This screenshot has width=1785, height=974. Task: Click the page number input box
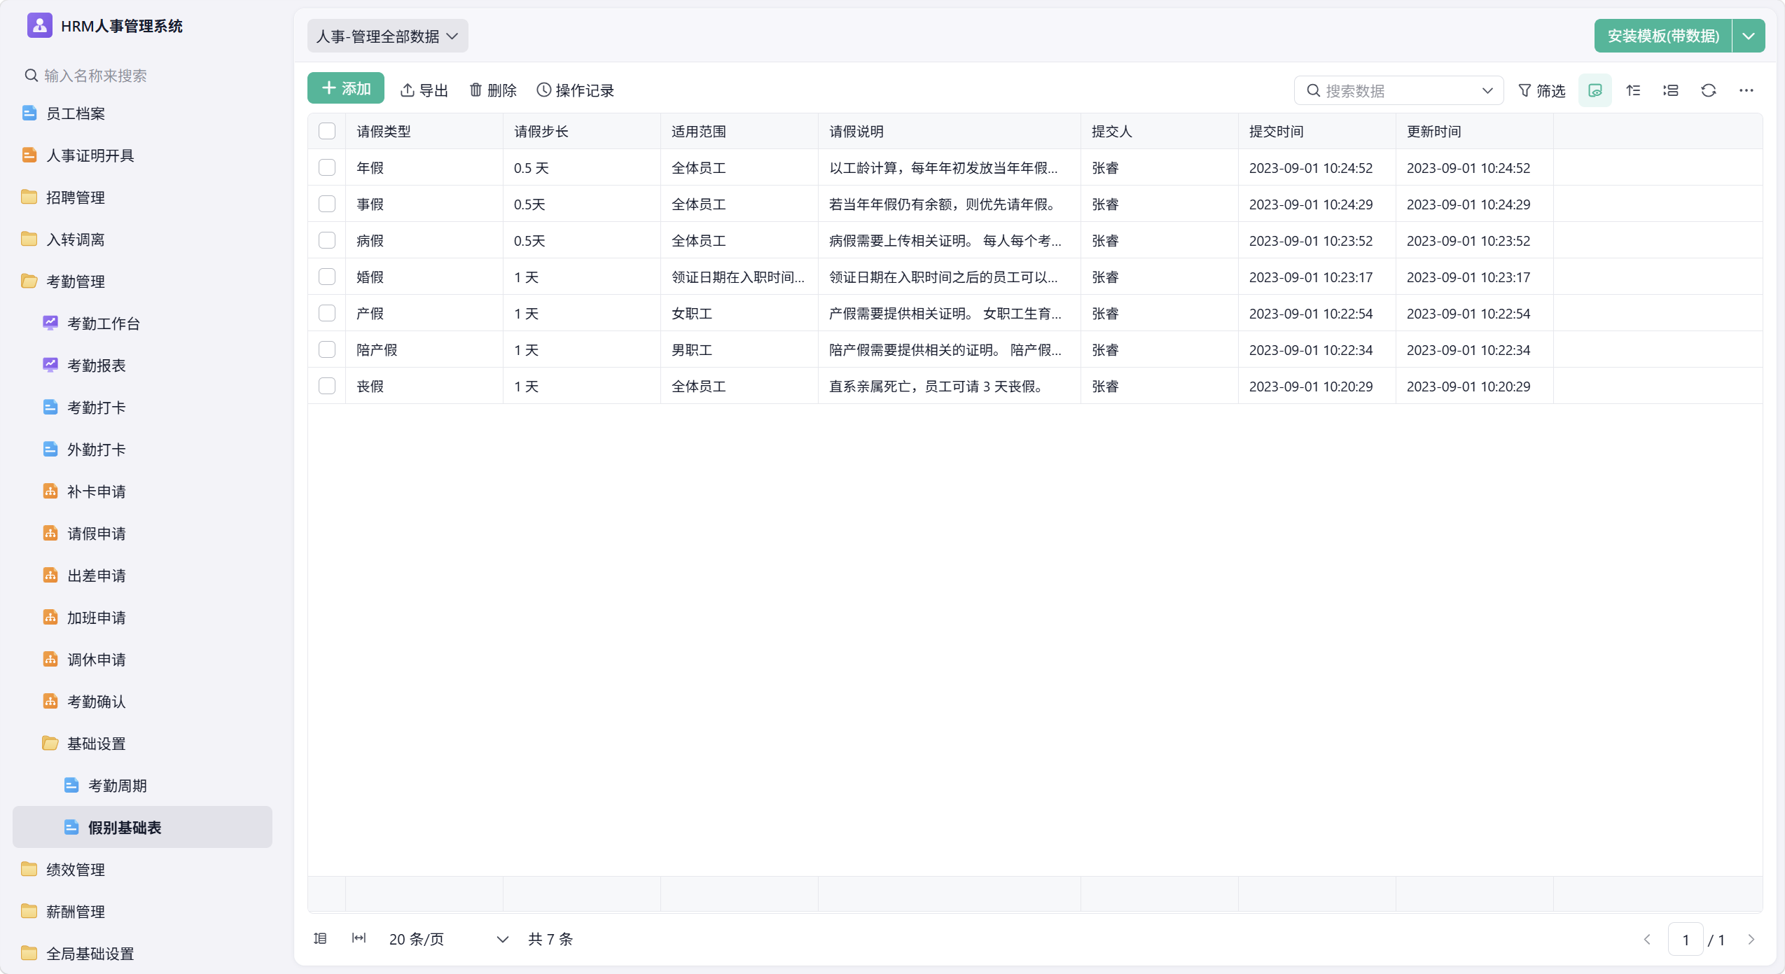(1686, 940)
